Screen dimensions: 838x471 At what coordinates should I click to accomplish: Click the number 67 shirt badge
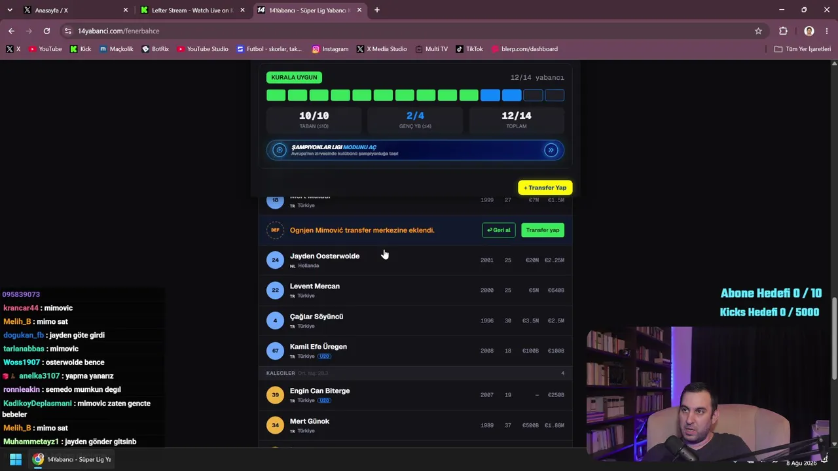(275, 351)
